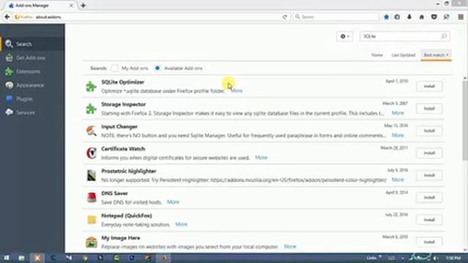Click the Certificate Watch add-on icon
This screenshot has width=468, height=263.
[91, 153]
